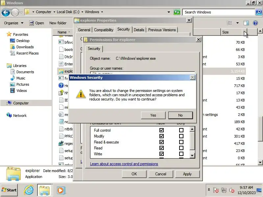Check Deny checkbox for Read permission
Screen dimensions: 263x197
(x=181, y=148)
